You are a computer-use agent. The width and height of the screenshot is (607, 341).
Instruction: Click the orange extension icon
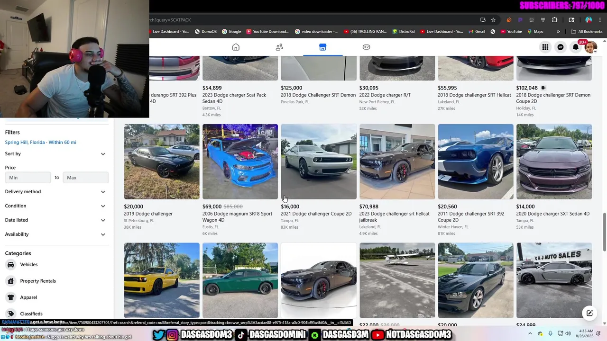pyautogui.click(x=509, y=20)
